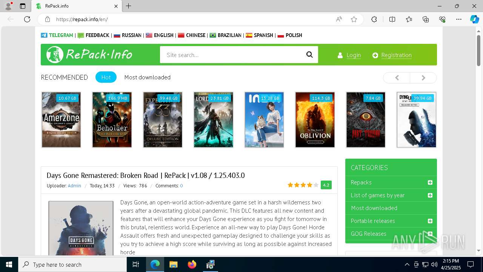This screenshot has width=483, height=272.
Task: Open Lords of the Fallen thumbnail
Action: (214, 120)
